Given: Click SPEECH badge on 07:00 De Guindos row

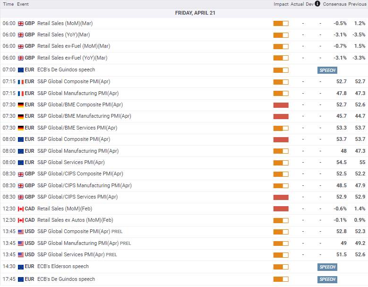Looking at the screenshot, I should click(327, 70).
